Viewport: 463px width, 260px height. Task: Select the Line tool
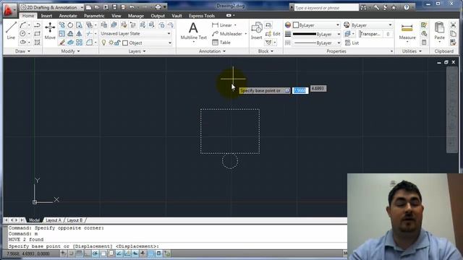pos(11,30)
